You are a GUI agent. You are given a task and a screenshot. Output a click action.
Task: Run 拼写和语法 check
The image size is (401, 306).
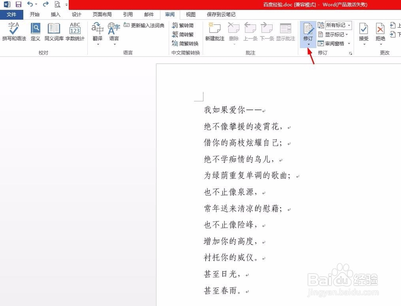[x=14, y=32]
